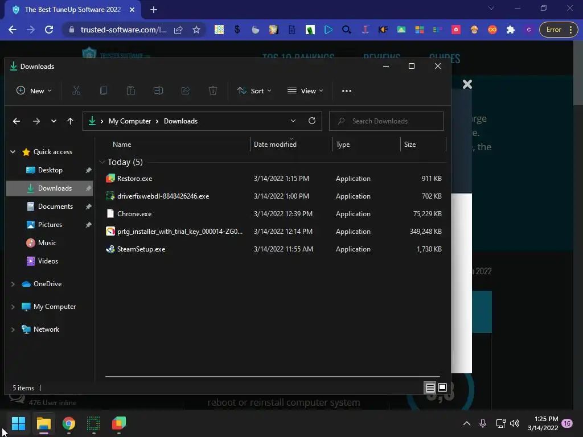Open File Explorer from the taskbar
This screenshot has height=437, width=583.
click(43, 423)
